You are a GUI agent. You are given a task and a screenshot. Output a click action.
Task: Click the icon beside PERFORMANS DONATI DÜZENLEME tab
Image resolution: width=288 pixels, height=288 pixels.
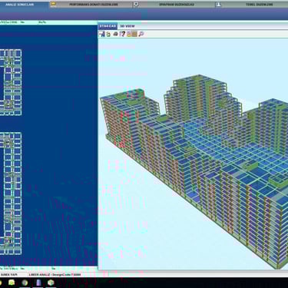pyautogui.click(x=53, y=4)
